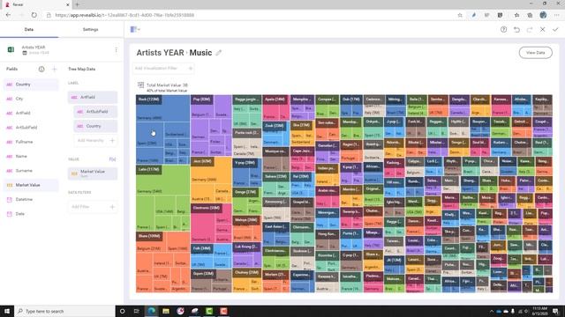Screen dimensions: 565x317
Task: Open the ArtField label pill
Action: (x=93, y=98)
